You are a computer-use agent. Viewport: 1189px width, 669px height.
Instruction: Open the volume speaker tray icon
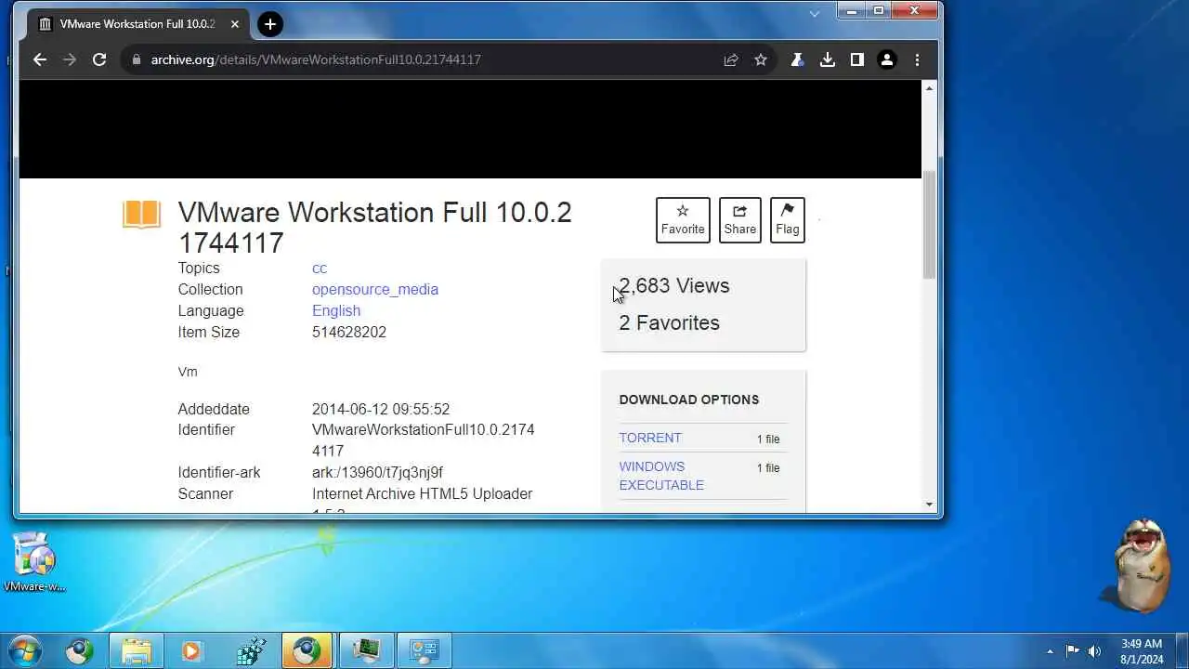pos(1094,651)
